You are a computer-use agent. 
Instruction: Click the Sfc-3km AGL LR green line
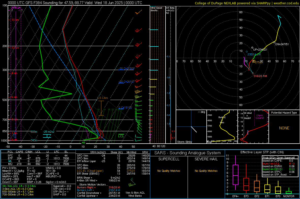[19, 186]
